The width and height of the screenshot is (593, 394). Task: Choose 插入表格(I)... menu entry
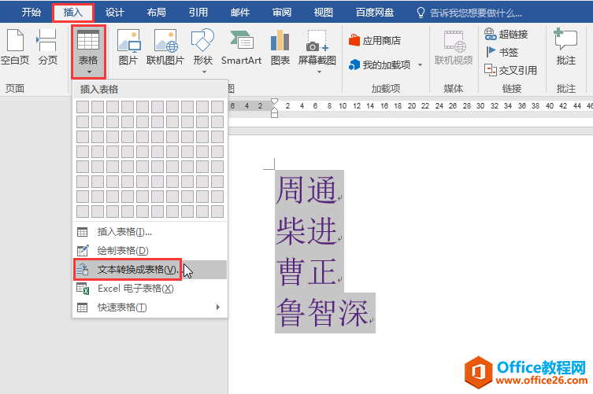[150, 231]
